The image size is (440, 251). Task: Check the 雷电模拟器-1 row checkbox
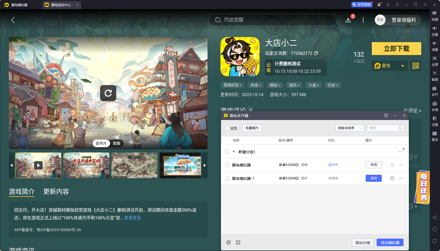(227, 179)
